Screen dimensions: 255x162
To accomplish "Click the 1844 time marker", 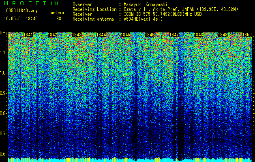I will [101, 35].
